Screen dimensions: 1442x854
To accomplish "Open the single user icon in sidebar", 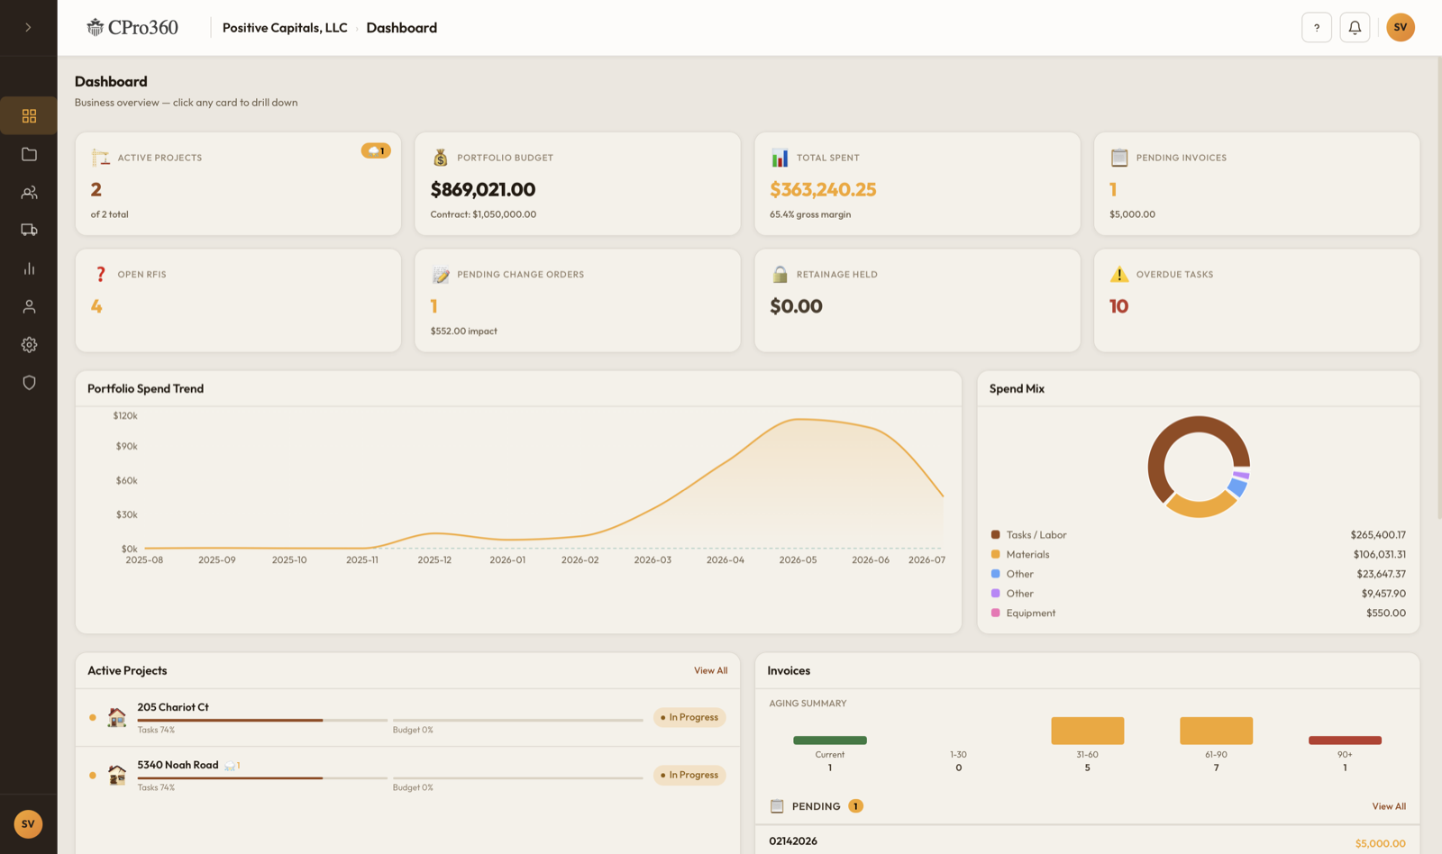I will click(x=29, y=306).
